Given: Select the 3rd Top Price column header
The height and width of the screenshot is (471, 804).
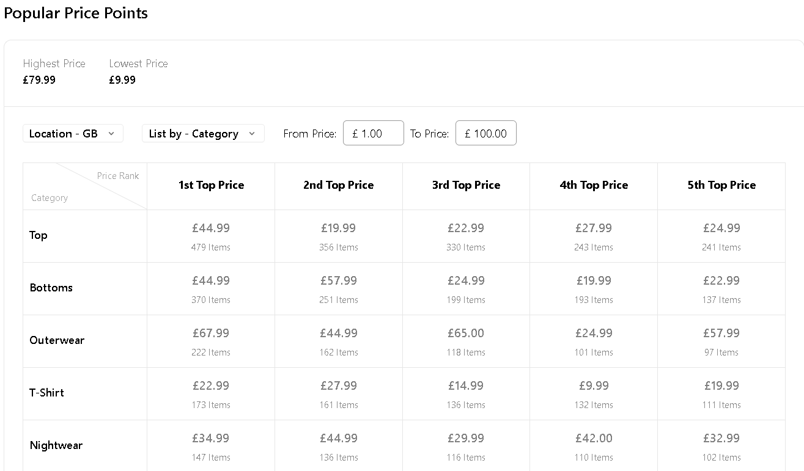Looking at the screenshot, I should click(466, 185).
